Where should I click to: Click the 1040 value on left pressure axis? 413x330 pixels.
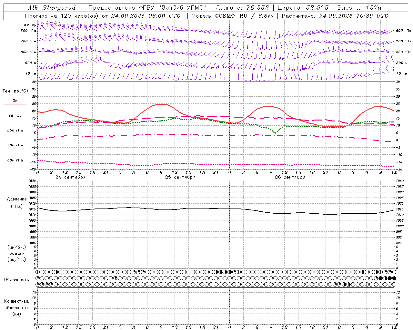(x=32, y=181)
